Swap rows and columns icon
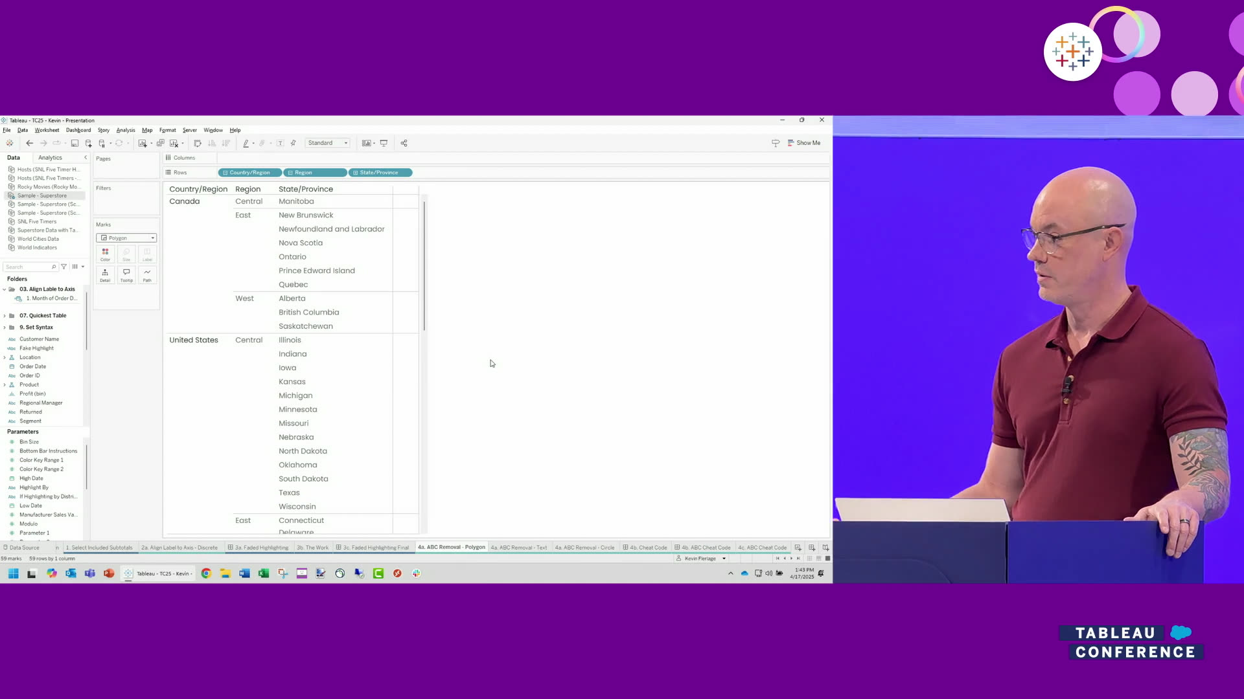This screenshot has height=699, width=1244. 198,143
